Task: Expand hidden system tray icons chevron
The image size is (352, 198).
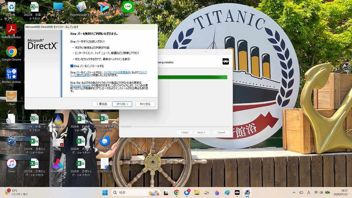Action: [x=294, y=192]
